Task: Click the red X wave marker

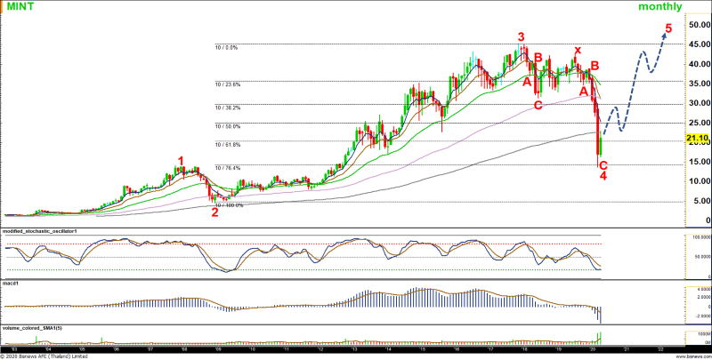Action: pos(578,51)
